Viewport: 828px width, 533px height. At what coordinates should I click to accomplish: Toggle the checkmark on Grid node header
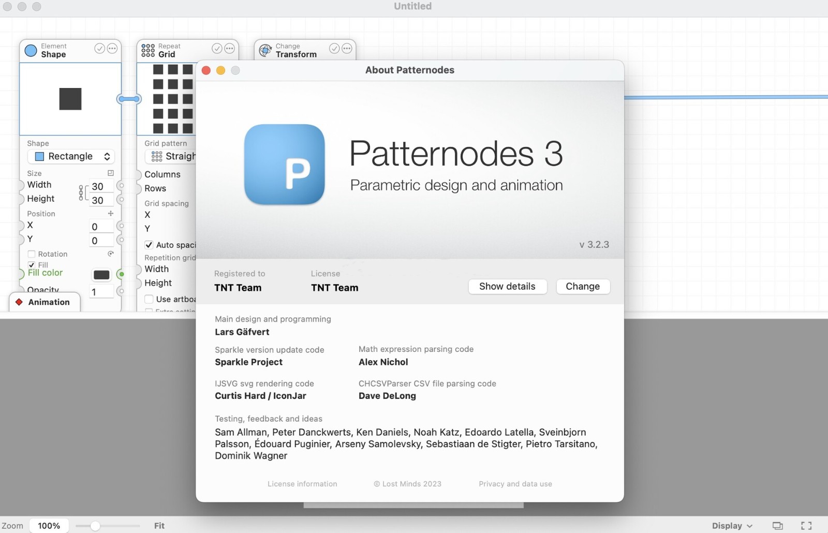tap(217, 49)
